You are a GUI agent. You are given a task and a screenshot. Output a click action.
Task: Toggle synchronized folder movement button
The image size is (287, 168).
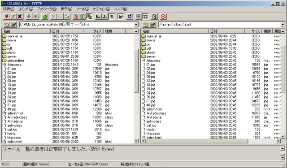point(154,17)
